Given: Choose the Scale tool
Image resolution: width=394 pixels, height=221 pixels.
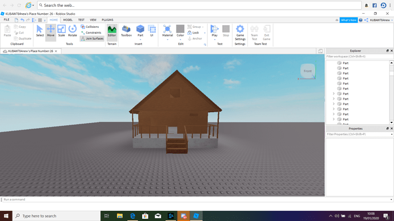Looking at the screenshot, I should click(x=61, y=31).
